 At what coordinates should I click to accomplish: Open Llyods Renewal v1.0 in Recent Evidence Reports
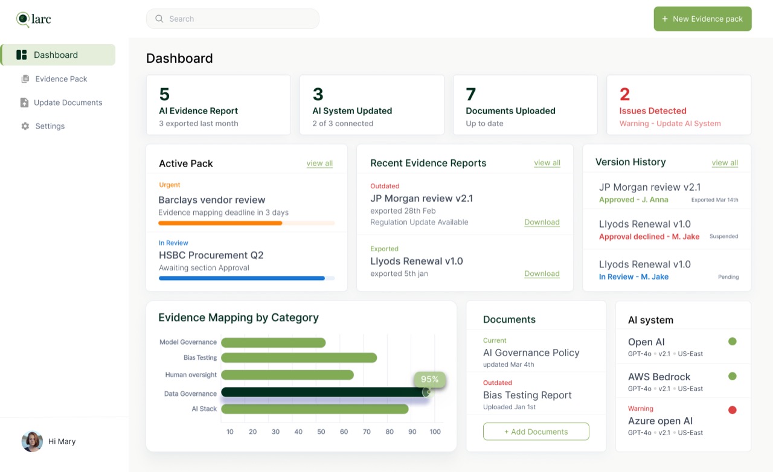tap(417, 261)
